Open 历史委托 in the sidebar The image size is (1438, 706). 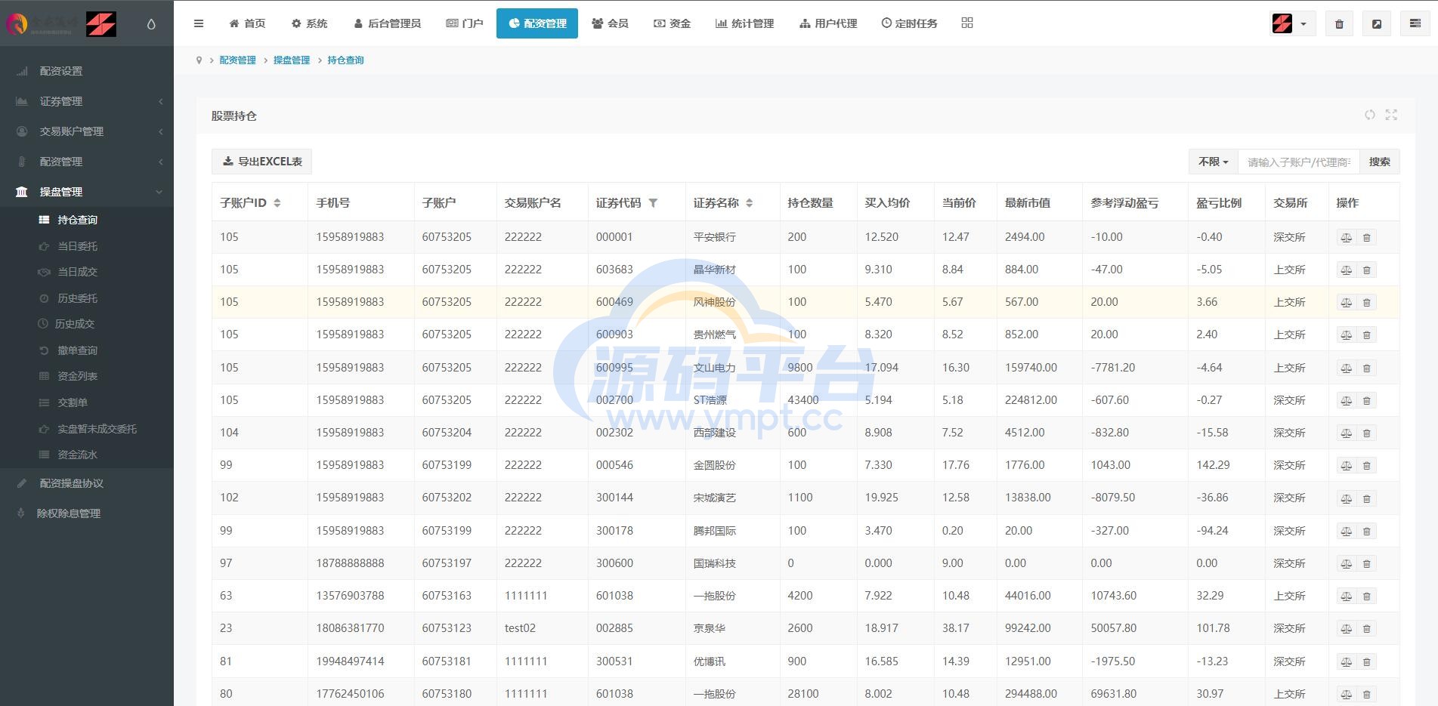click(x=77, y=298)
